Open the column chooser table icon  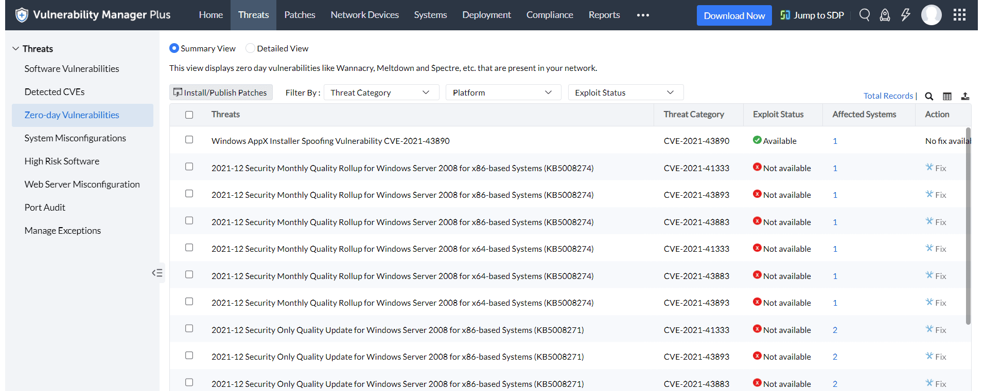[x=947, y=96]
